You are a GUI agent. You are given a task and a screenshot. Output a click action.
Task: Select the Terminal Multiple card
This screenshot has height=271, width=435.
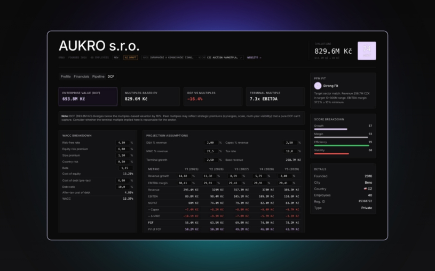(275, 96)
